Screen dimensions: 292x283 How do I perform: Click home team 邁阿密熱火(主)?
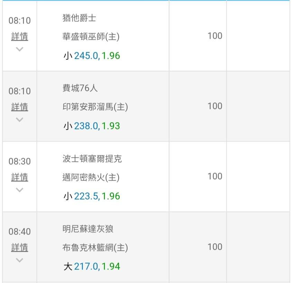click(91, 177)
